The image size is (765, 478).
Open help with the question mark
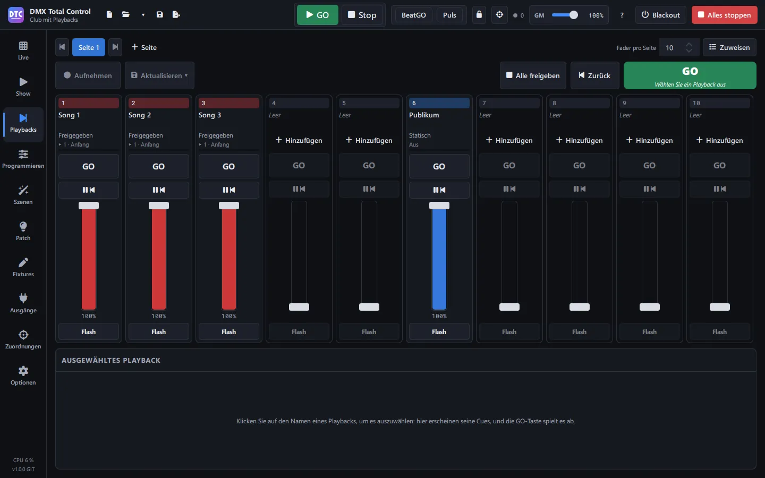point(622,15)
